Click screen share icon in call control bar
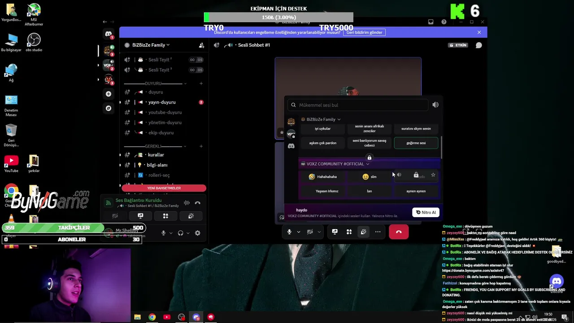Screen dimensions: 574x323 (x=335, y=232)
